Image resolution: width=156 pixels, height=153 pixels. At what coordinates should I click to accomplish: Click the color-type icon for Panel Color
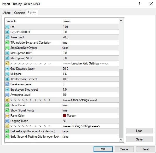(x=7, y=116)
